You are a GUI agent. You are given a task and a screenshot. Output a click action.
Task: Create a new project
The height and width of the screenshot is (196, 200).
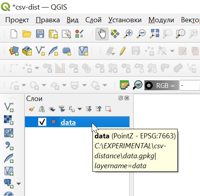point(14,34)
